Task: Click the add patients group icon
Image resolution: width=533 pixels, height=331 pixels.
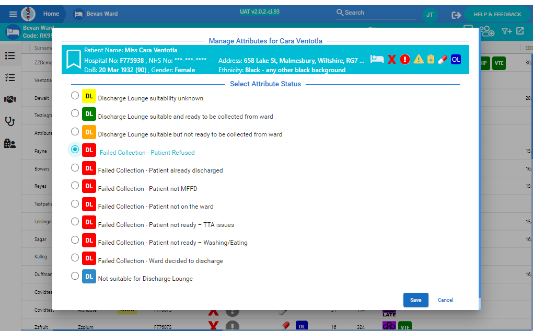Action: click(x=487, y=31)
